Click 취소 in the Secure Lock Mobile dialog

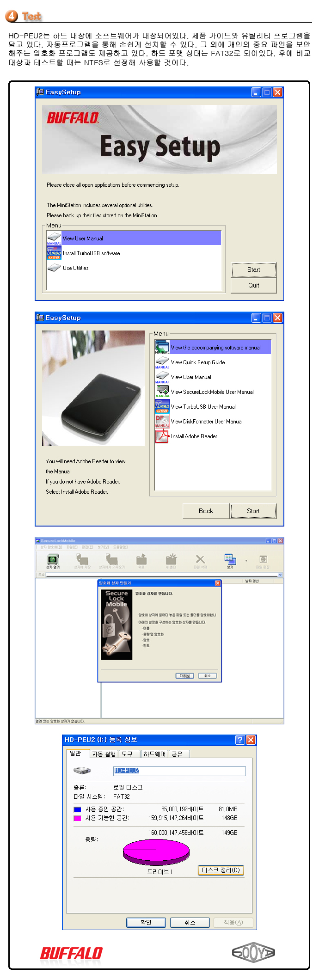(207, 676)
